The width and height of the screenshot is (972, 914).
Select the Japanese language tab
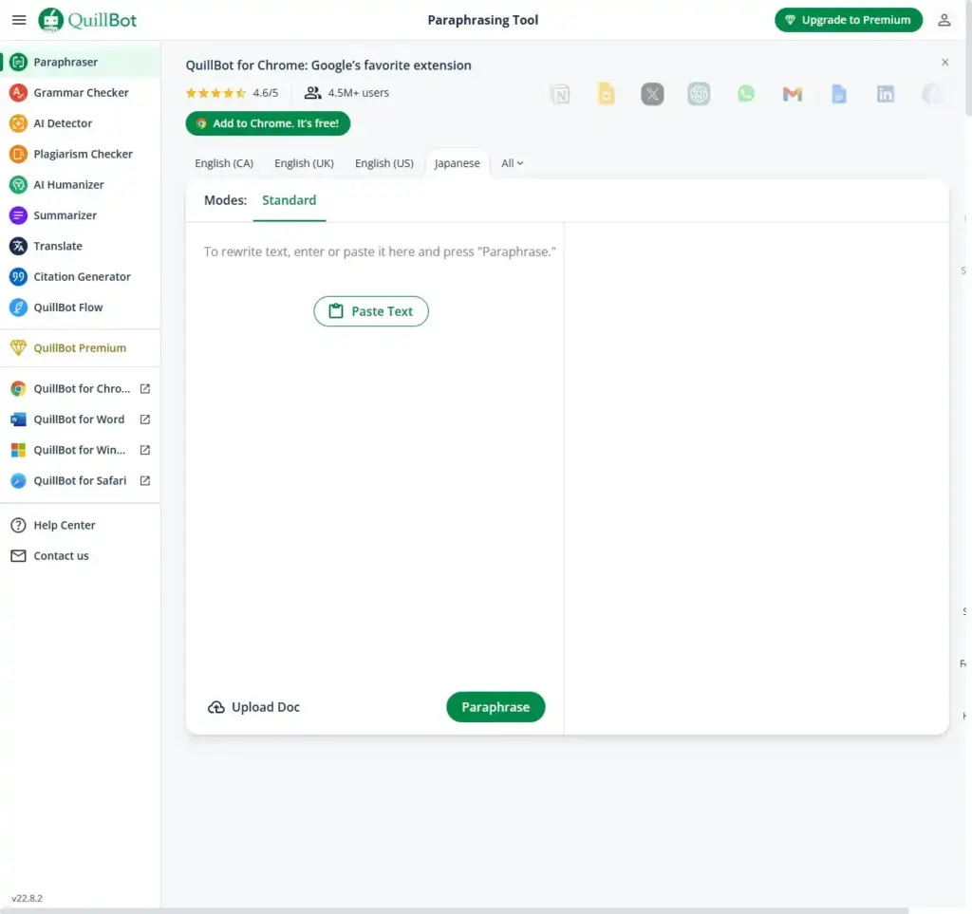point(457,163)
